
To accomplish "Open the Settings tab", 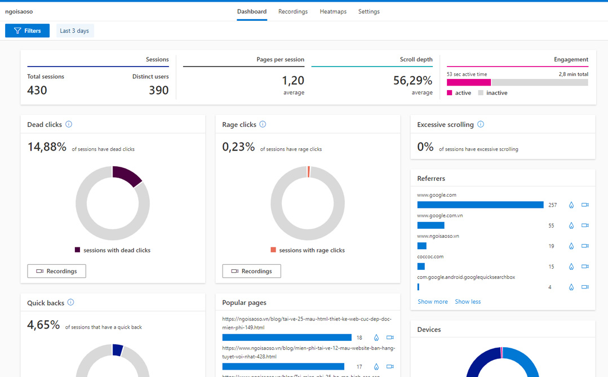I will coord(369,11).
